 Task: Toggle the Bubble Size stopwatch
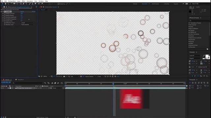coord(5,21)
